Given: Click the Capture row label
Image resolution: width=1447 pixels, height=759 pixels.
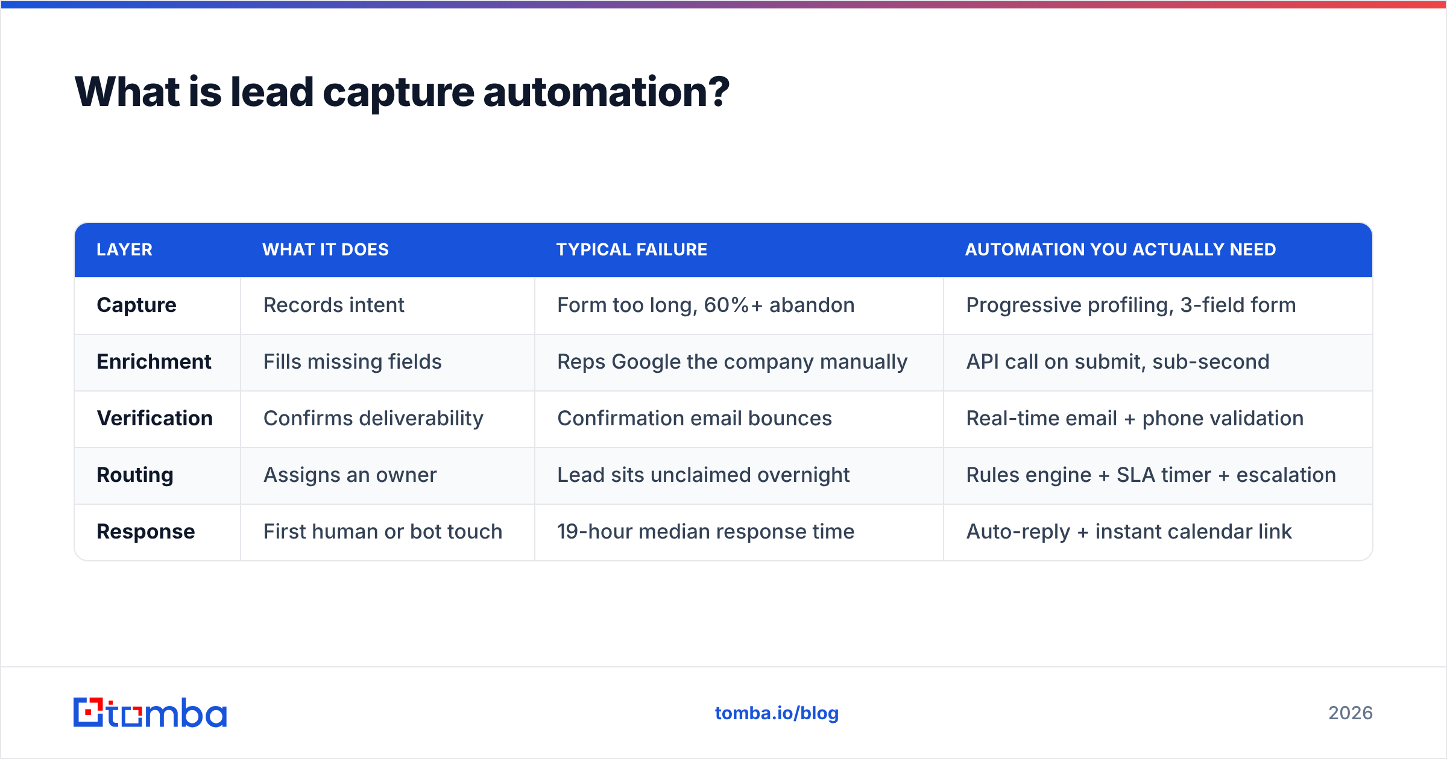Looking at the screenshot, I should pos(137,305).
